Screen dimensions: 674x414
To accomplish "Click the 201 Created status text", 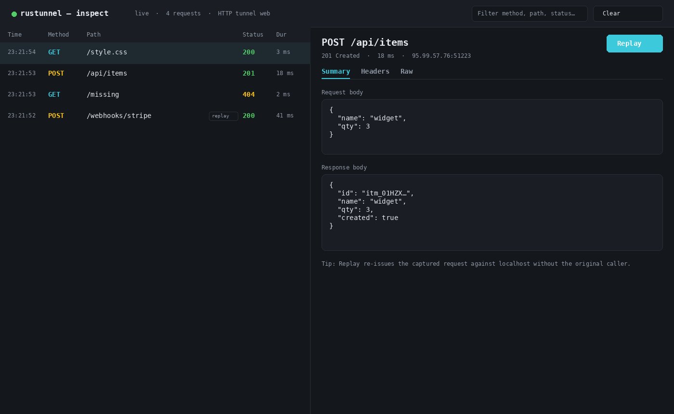I will pyautogui.click(x=340, y=56).
